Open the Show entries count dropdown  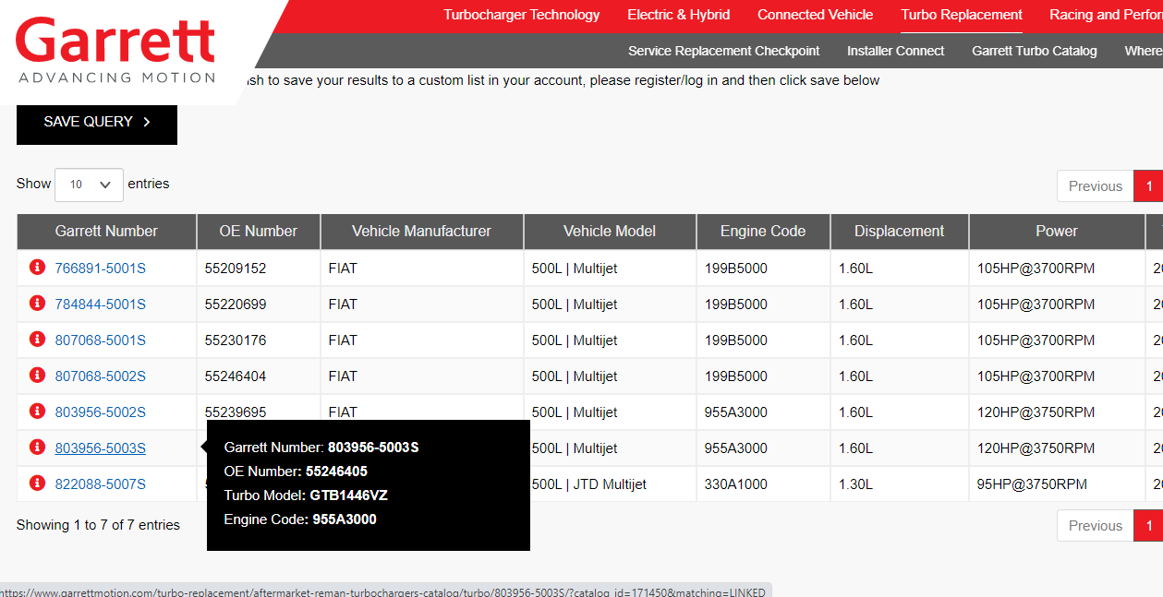click(x=89, y=185)
